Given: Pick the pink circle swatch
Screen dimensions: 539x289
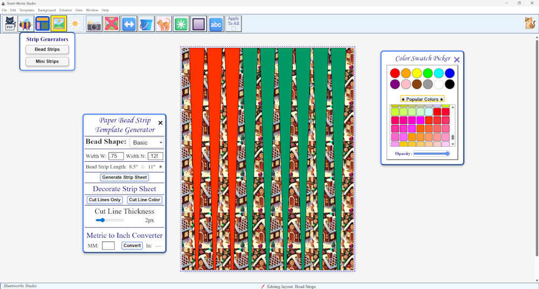Looking at the screenshot, I should [x=406, y=84].
